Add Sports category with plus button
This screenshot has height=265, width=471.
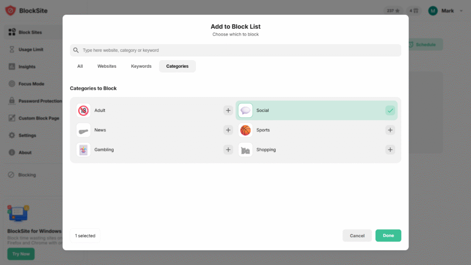click(x=390, y=130)
